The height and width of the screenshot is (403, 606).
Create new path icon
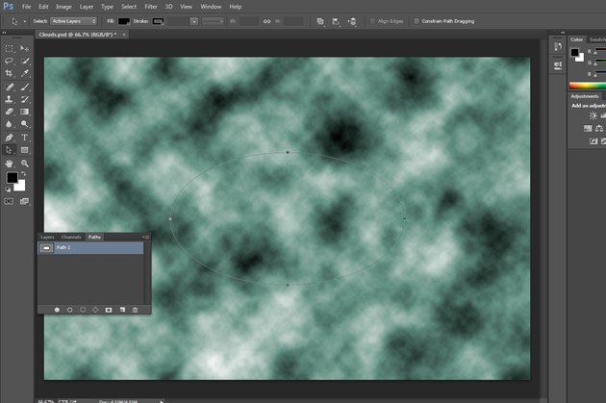coord(122,310)
